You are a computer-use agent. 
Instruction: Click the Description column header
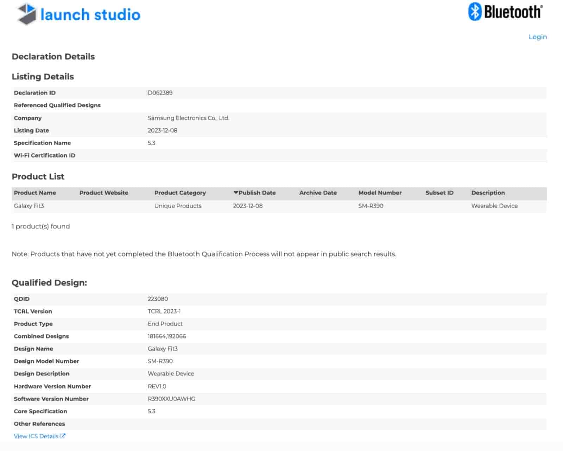[488, 193]
